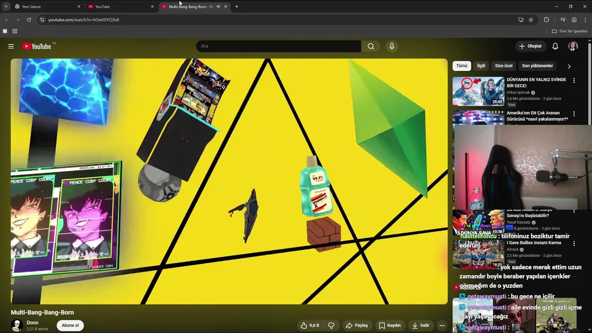Screen dimensions: 592x333
Task: Mute tab via speaker icon on tab
Action: 218,6
